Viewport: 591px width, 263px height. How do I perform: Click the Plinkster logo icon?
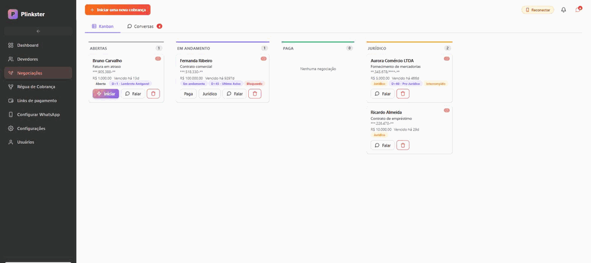(13, 14)
